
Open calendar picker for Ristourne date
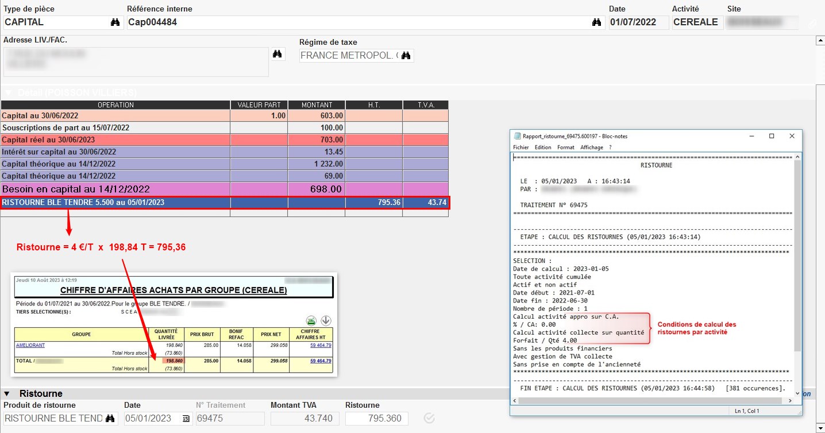click(186, 419)
